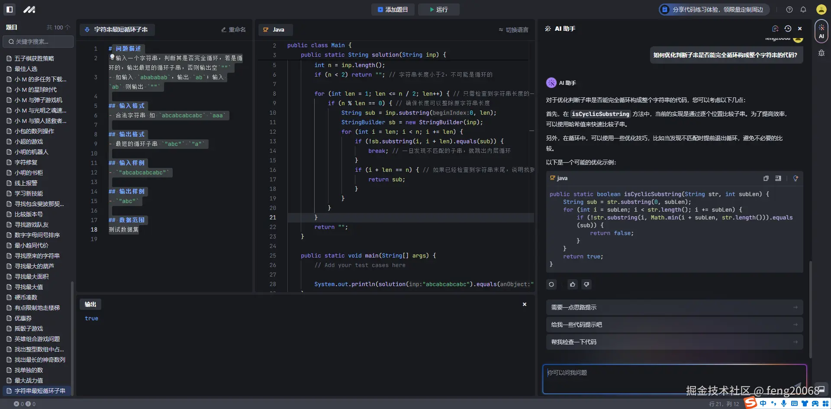Focus the 关键字搜索 problem search field
831x409 pixels.
tap(39, 42)
